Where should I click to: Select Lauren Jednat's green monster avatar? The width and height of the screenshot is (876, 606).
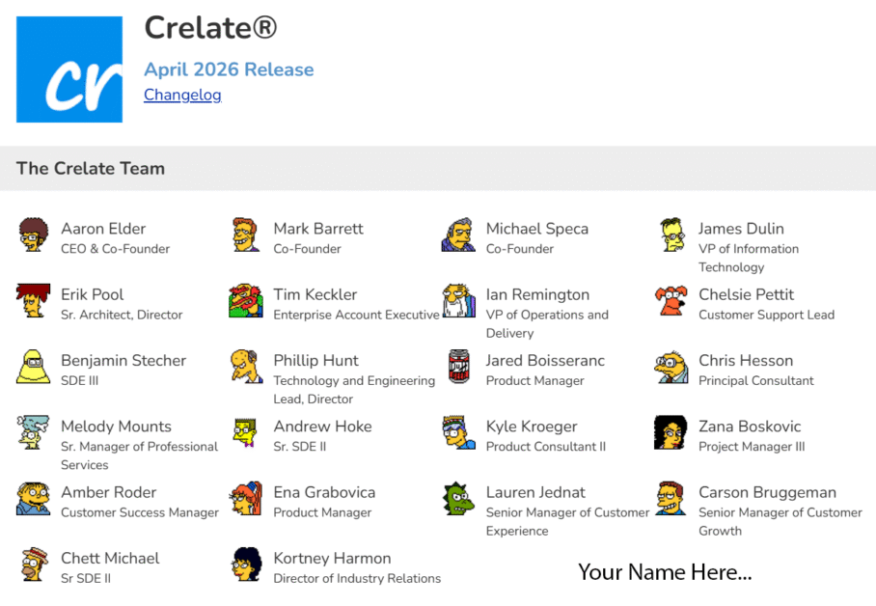(x=458, y=499)
